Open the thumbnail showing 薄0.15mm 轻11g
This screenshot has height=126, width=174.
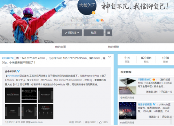pos(29,95)
